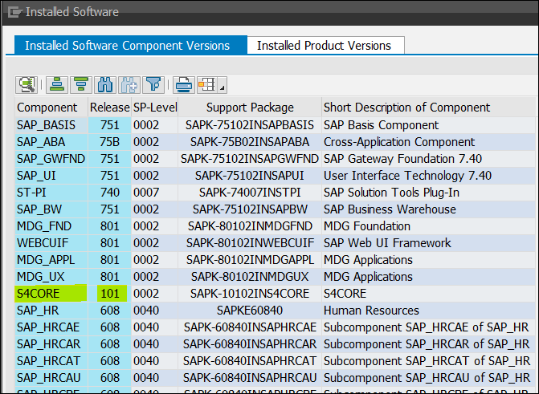The image size is (539, 394).
Task: Set a filter using the funnel icon
Action: point(153,85)
